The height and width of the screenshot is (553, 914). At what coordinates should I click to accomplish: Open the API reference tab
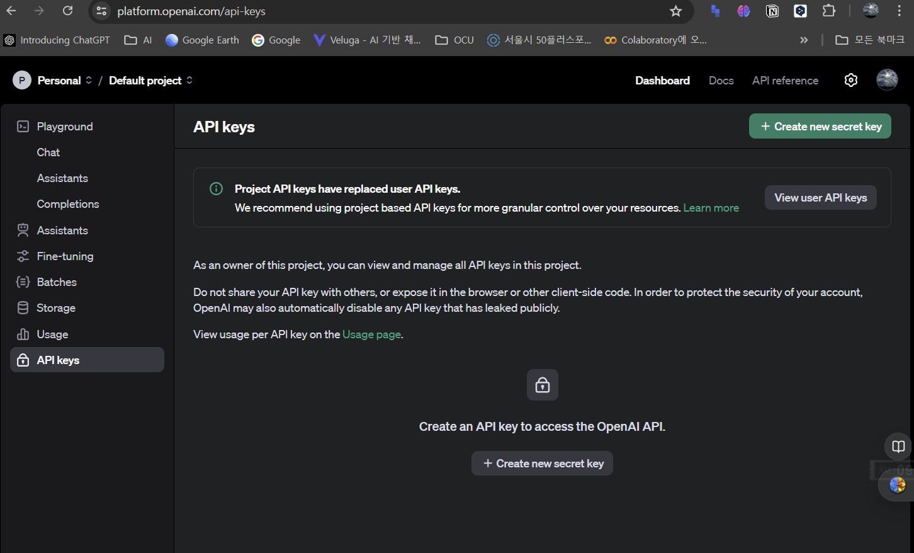785,81
